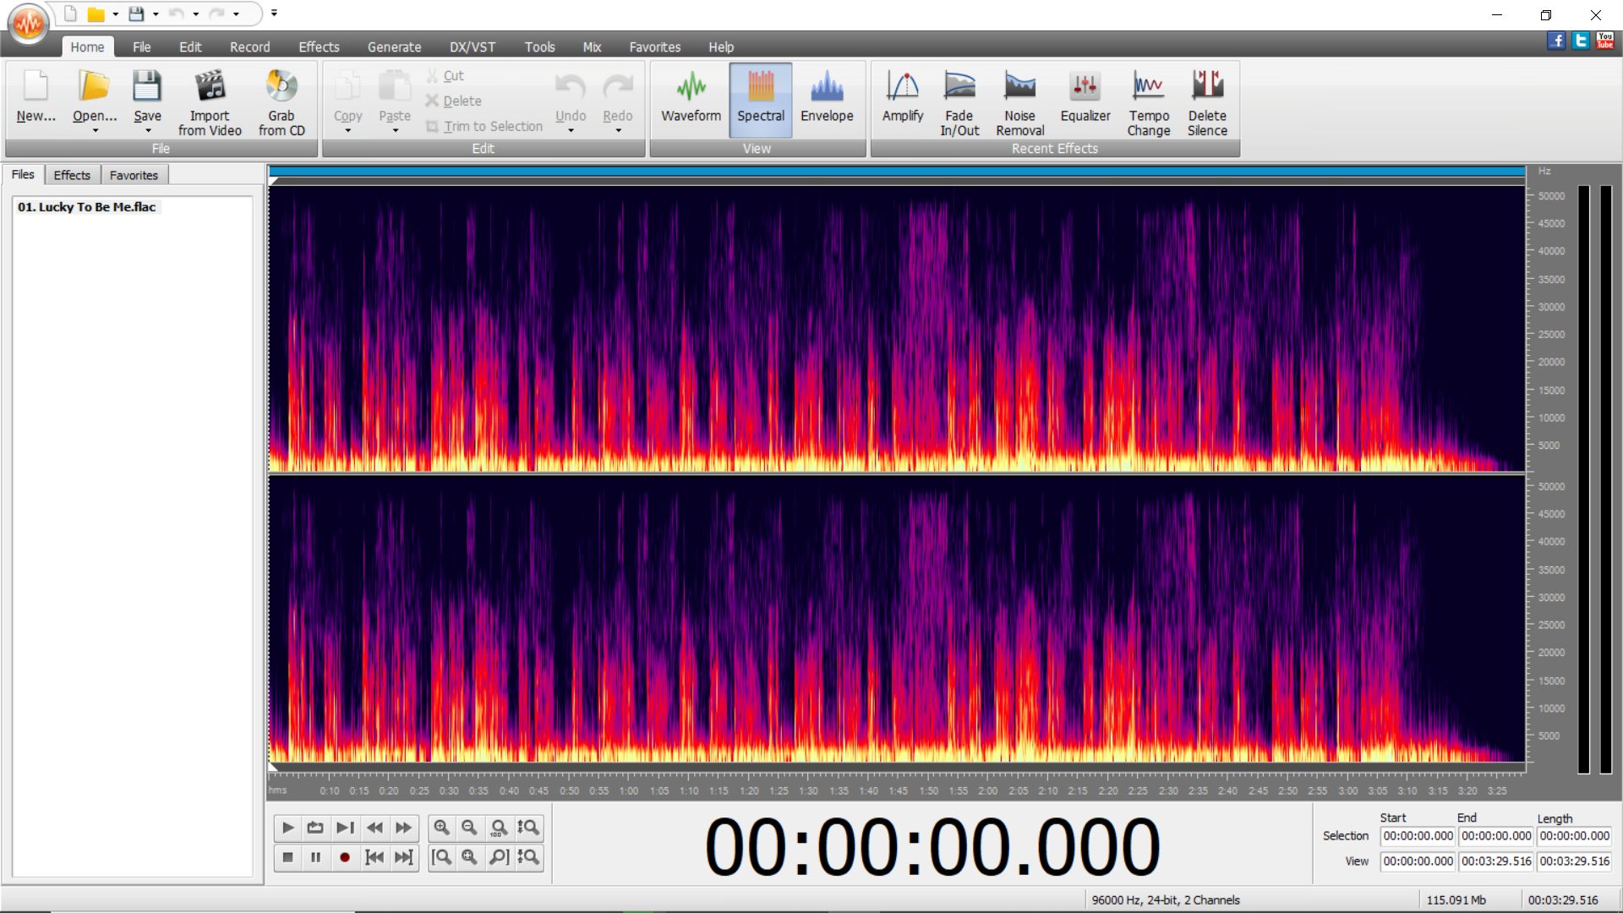Open the quick access toolbar customize arrow
1623x913 pixels.
tap(274, 14)
